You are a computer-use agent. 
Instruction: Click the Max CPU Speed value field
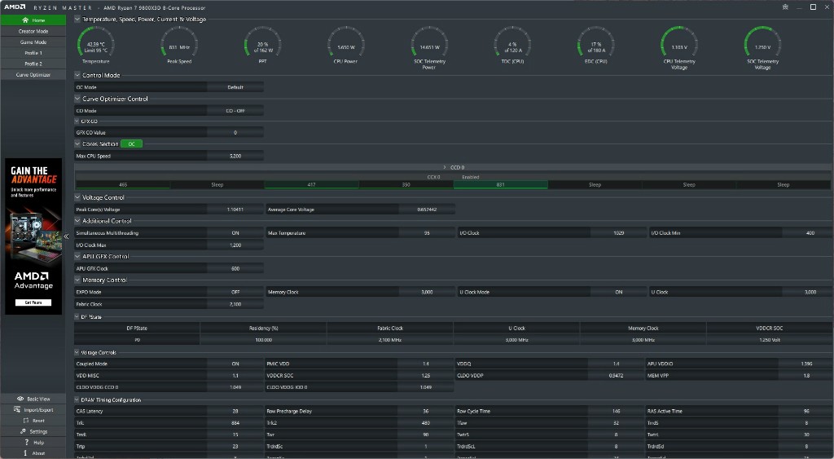[235, 156]
